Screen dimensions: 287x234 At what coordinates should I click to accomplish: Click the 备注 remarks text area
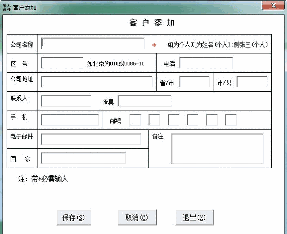(x=218, y=148)
